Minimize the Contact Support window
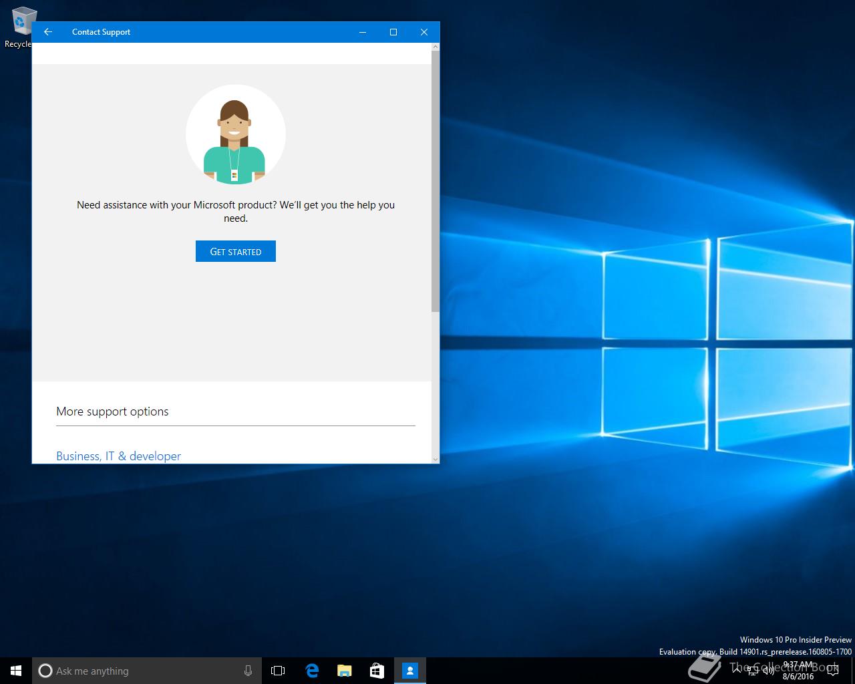Image resolution: width=855 pixels, height=684 pixels. 363,32
